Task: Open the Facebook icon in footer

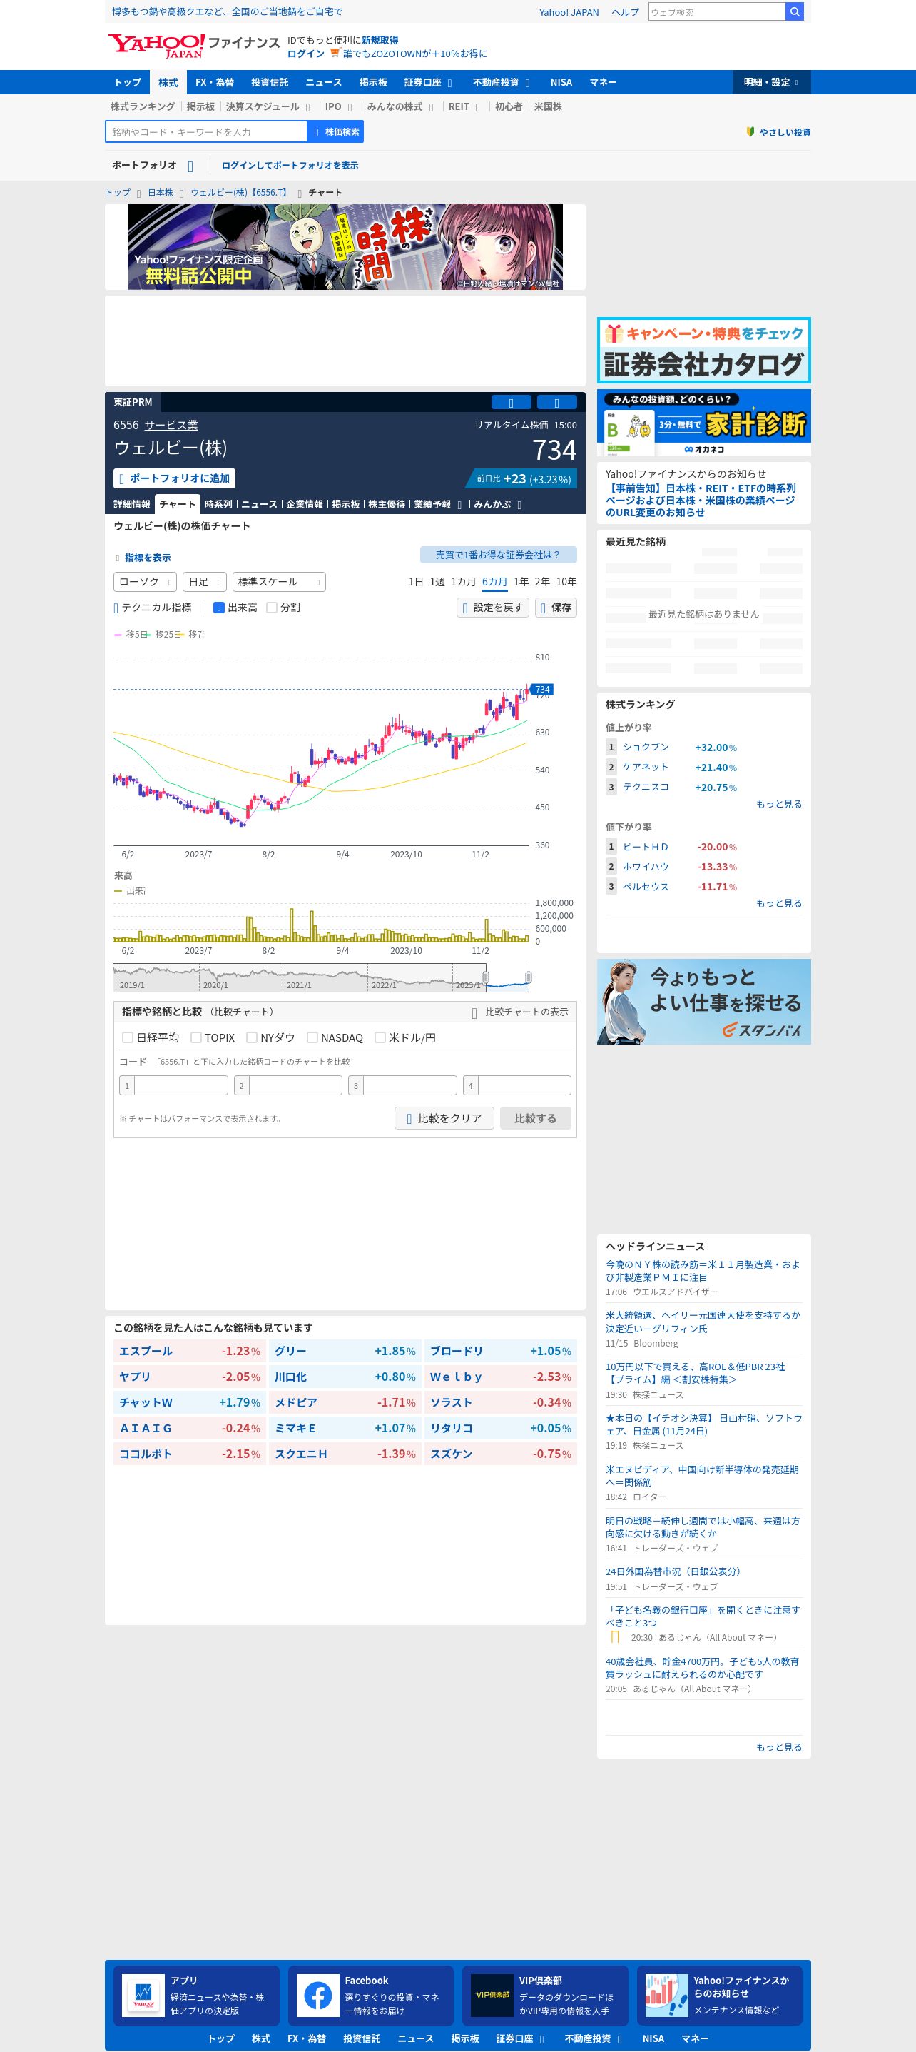Action: pos(317,1996)
